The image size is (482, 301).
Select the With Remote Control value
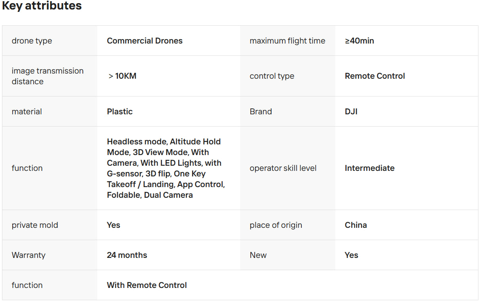click(147, 285)
